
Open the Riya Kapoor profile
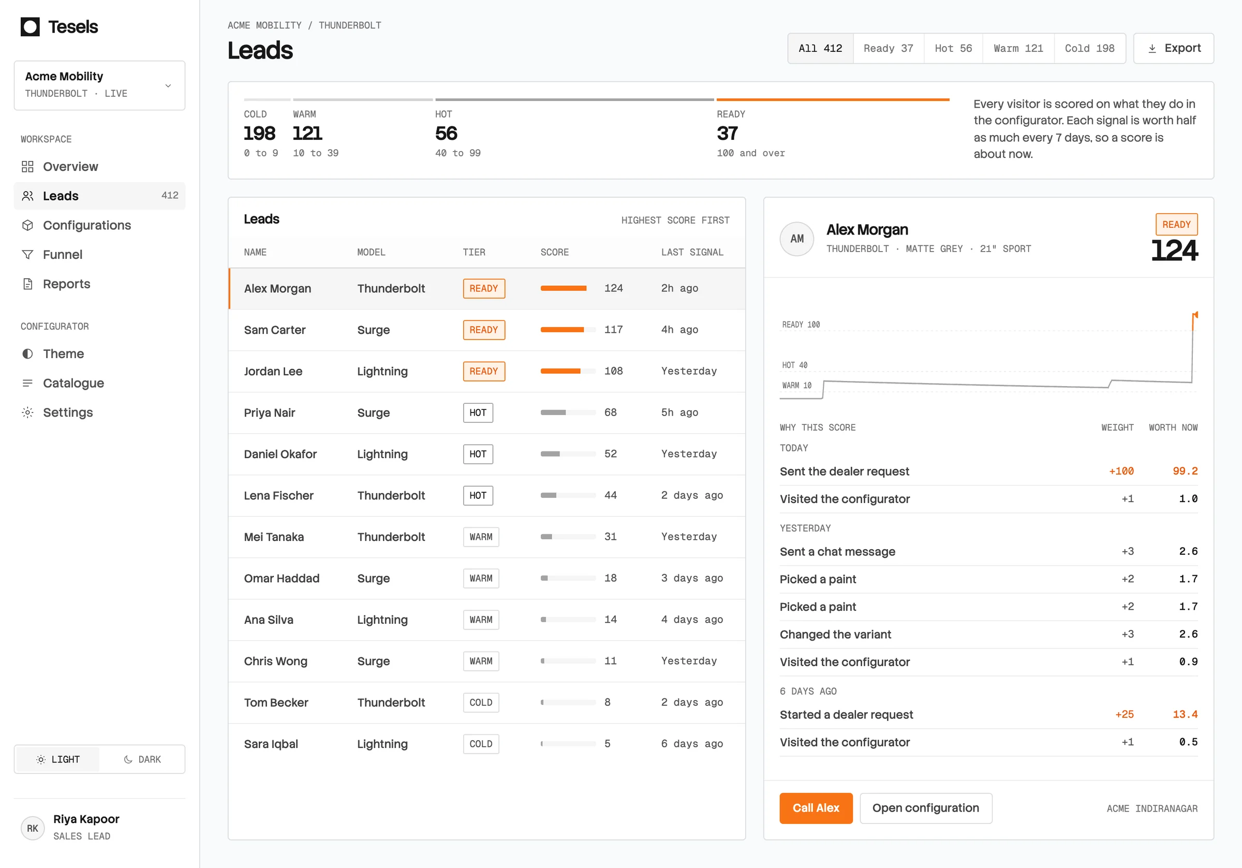pyautogui.click(x=99, y=828)
